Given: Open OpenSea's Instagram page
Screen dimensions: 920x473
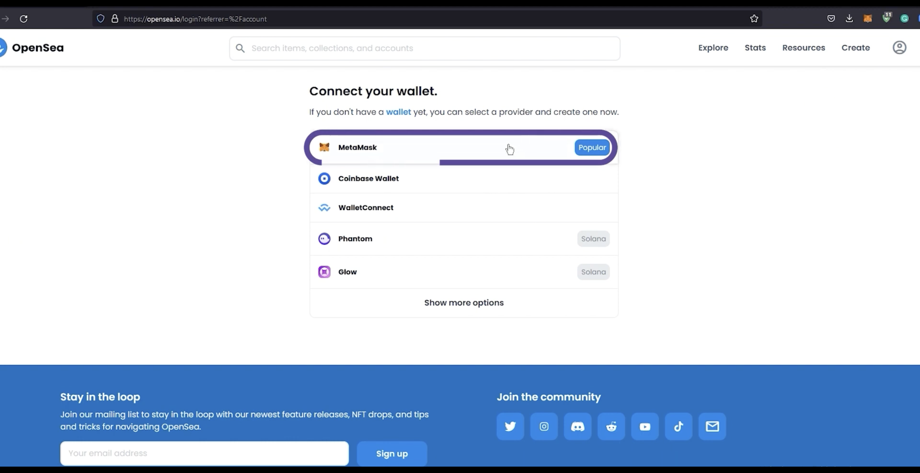Looking at the screenshot, I should tap(544, 427).
